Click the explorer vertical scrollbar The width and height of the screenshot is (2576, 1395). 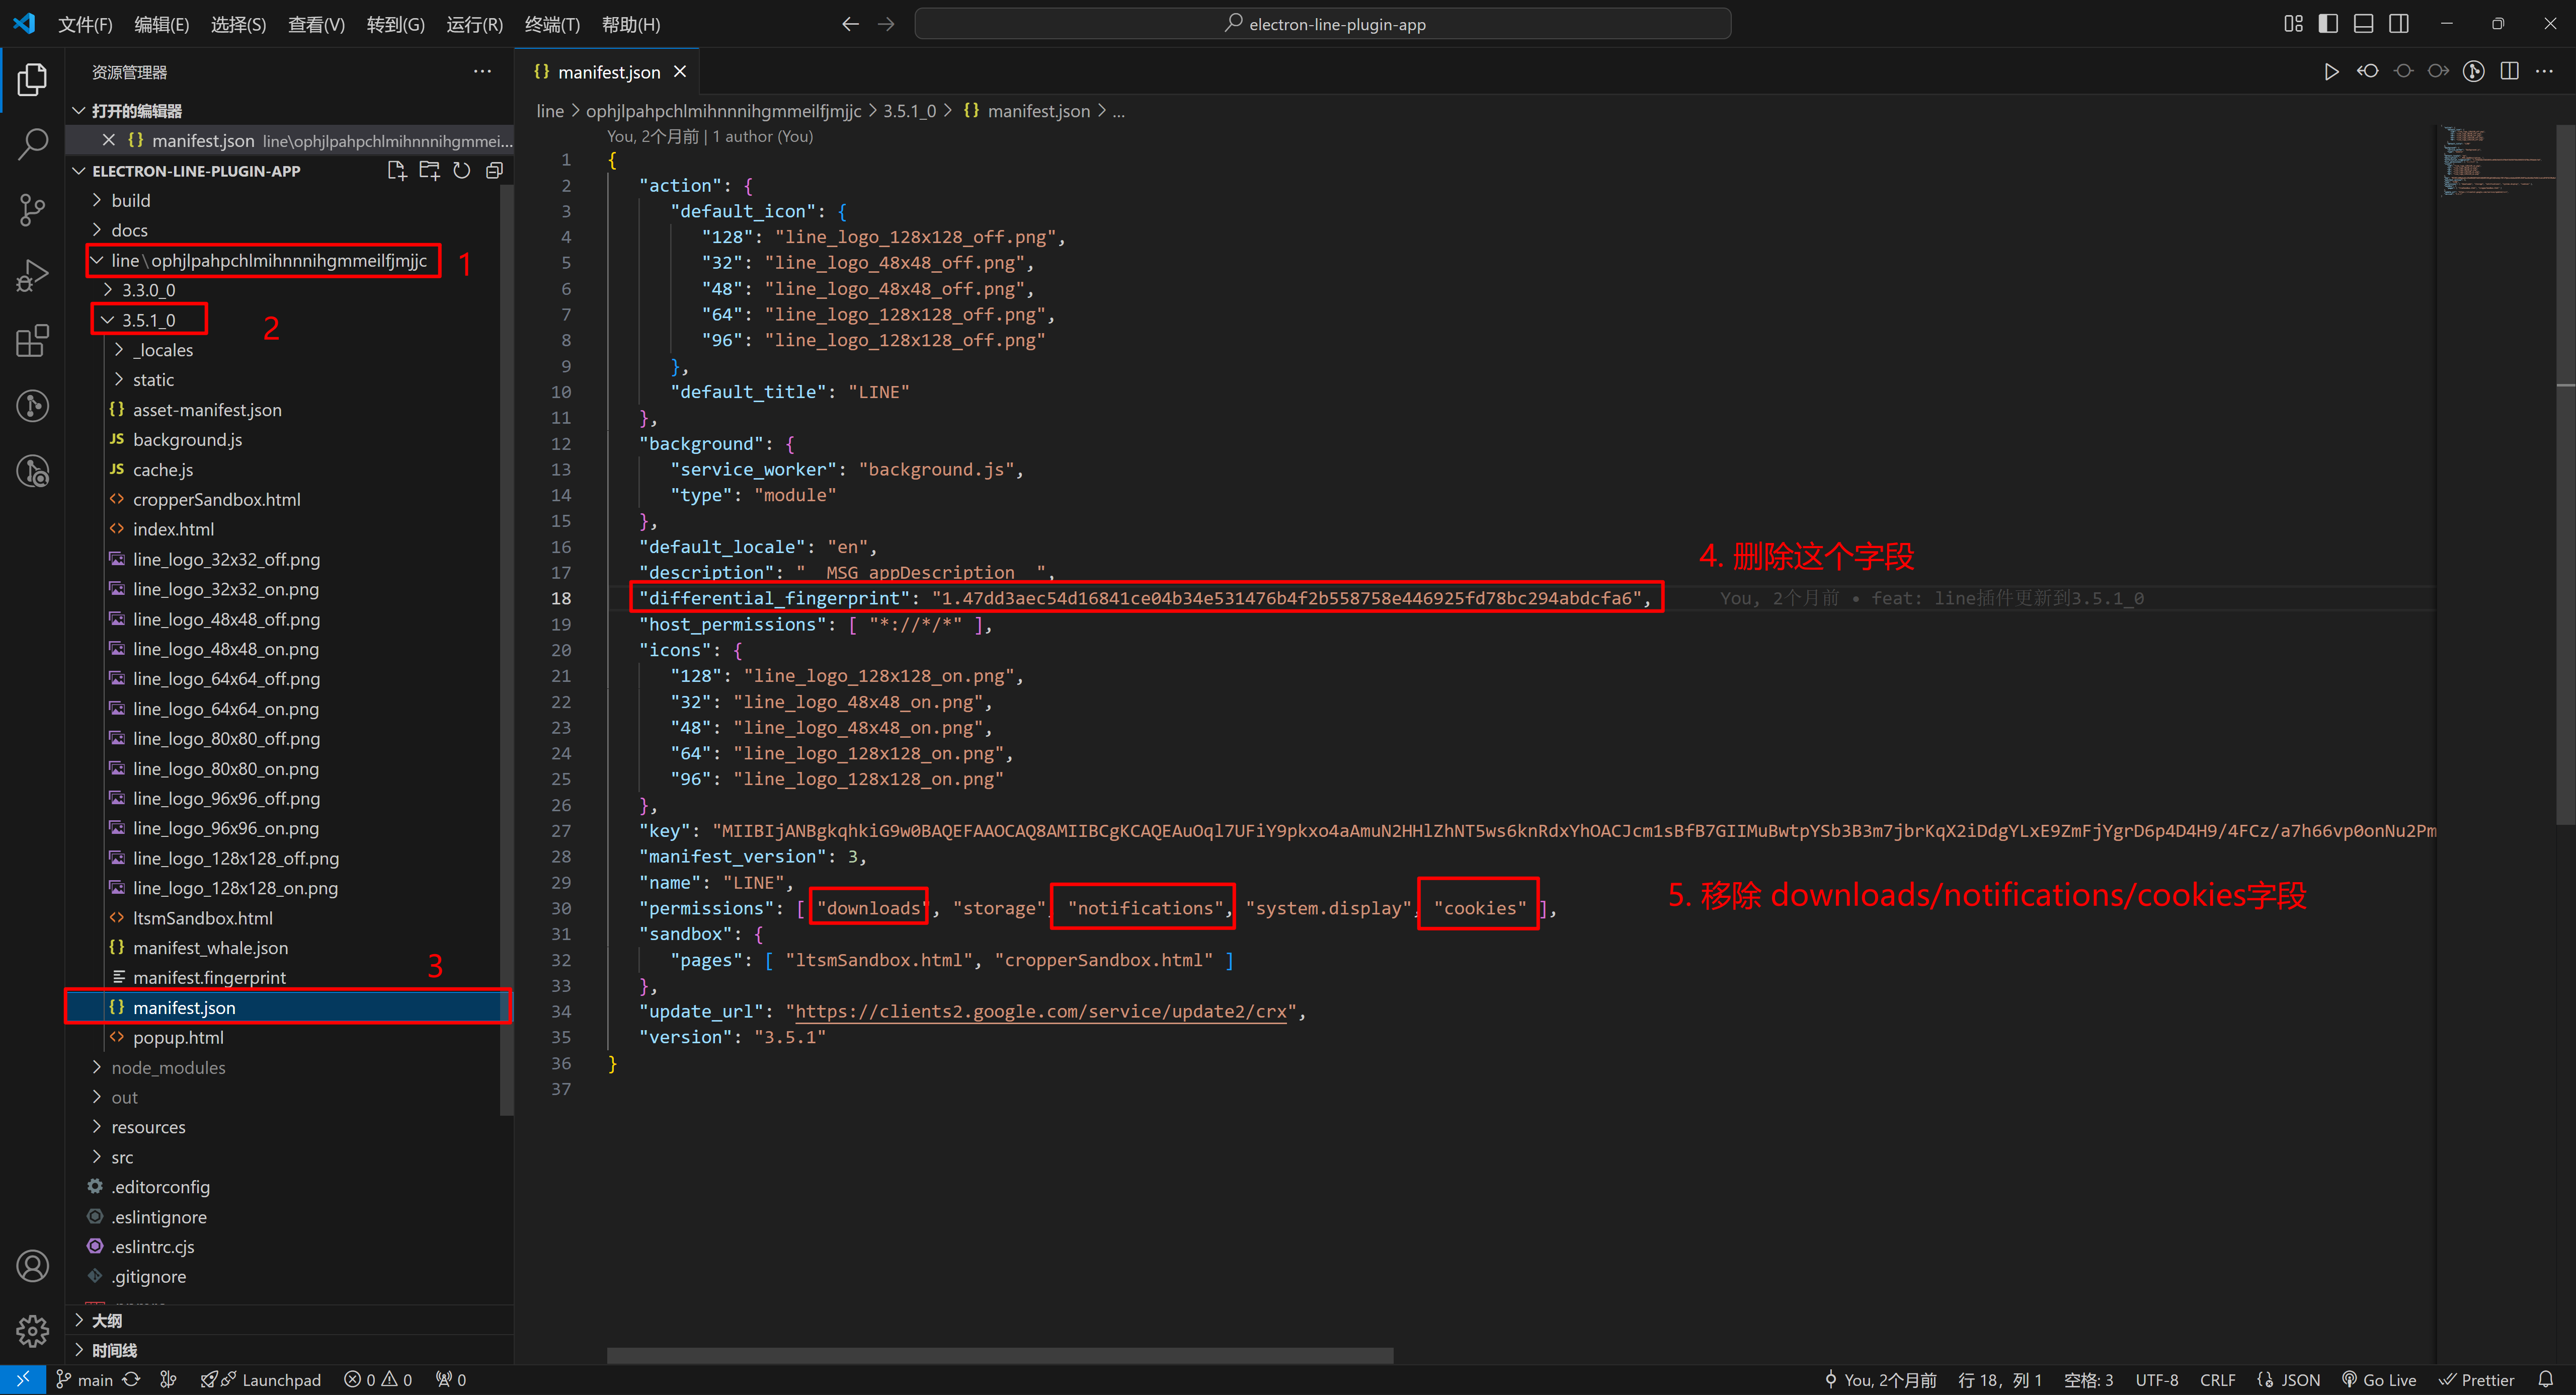coord(506,650)
